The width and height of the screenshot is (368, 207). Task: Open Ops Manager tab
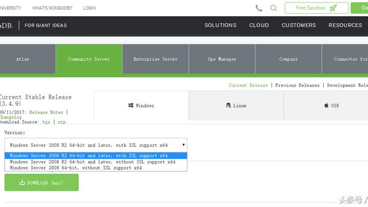(x=222, y=59)
